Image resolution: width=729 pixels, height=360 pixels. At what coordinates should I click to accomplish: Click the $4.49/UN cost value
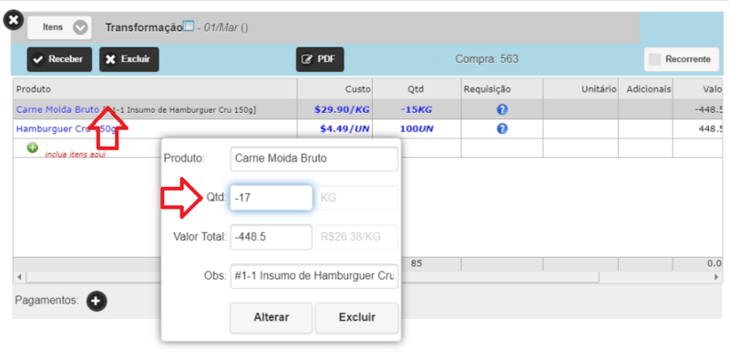(344, 129)
